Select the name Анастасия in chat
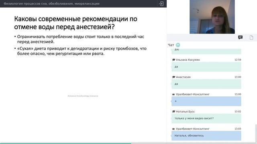The image size is (257, 144). tap(183, 77)
